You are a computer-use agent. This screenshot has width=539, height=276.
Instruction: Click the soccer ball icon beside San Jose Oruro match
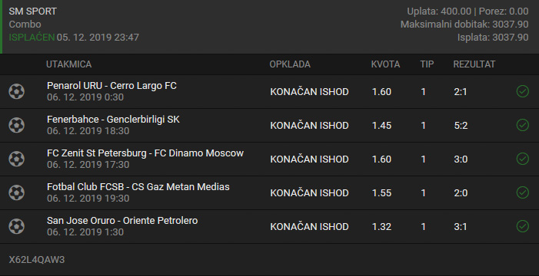pyautogui.click(x=16, y=226)
